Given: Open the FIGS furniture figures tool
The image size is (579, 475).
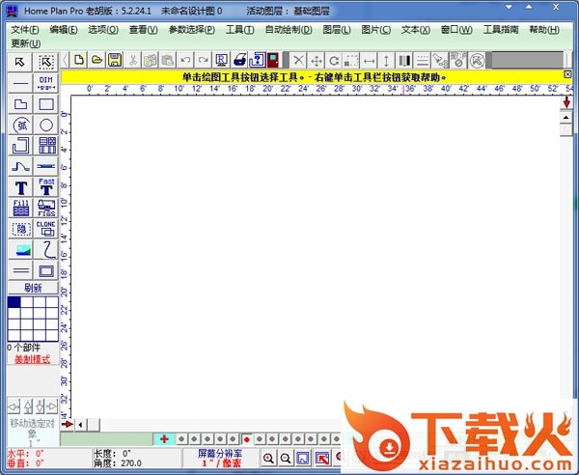Looking at the screenshot, I should tap(46, 208).
